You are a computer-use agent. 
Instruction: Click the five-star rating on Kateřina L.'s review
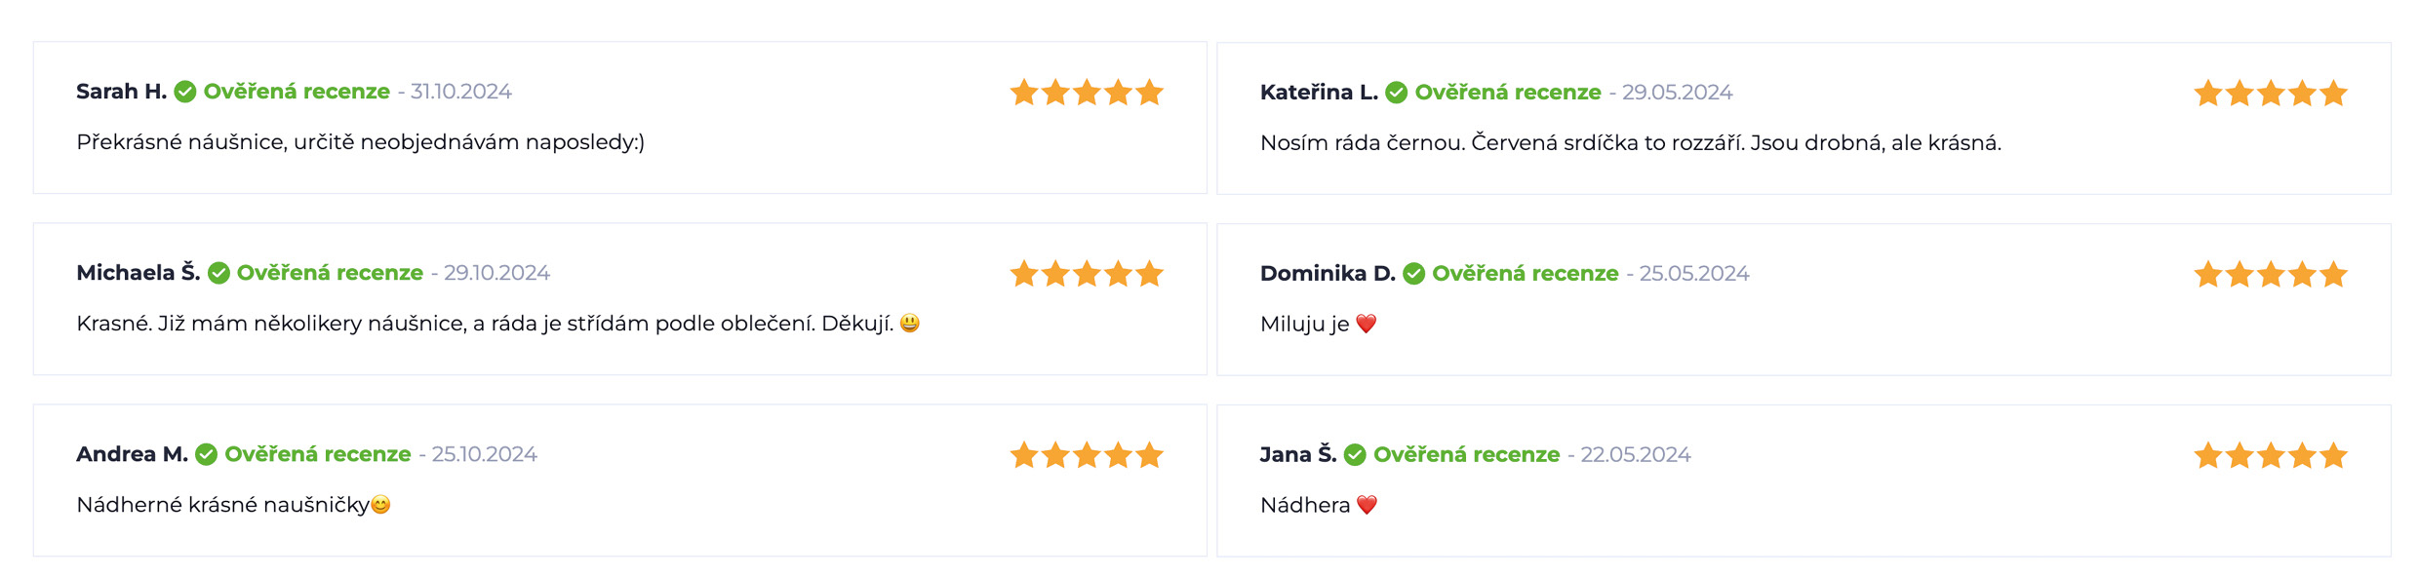[x=2271, y=94]
